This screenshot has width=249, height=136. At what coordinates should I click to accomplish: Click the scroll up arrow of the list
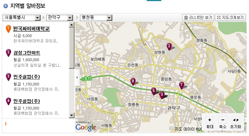click(x=72, y=25)
